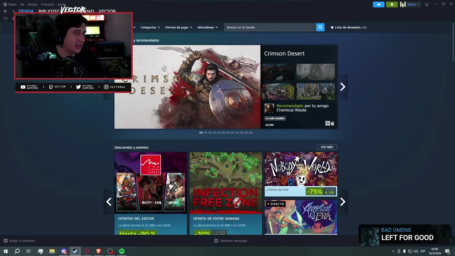The image size is (455, 256).
Task: Select the second featured carousel page dot
Action: pos(205,133)
